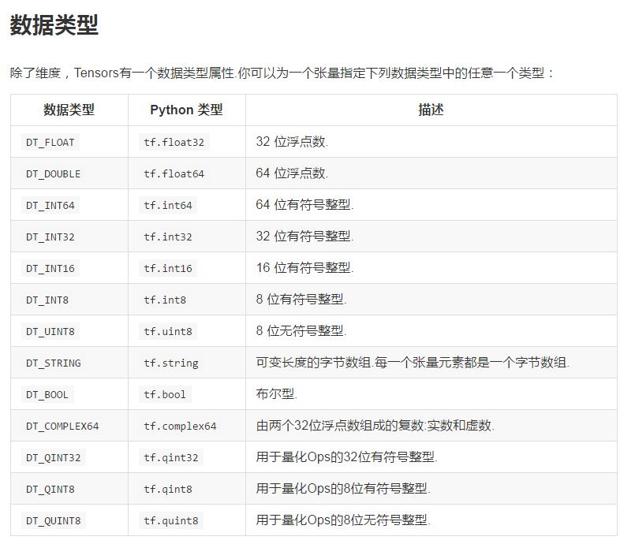Click the 布尔型 description text
Viewport: 635px width, 544px height.
(276, 394)
